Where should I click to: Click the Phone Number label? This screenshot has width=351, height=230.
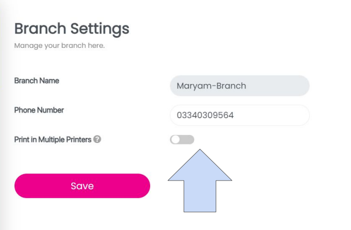[x=39, y=110]
